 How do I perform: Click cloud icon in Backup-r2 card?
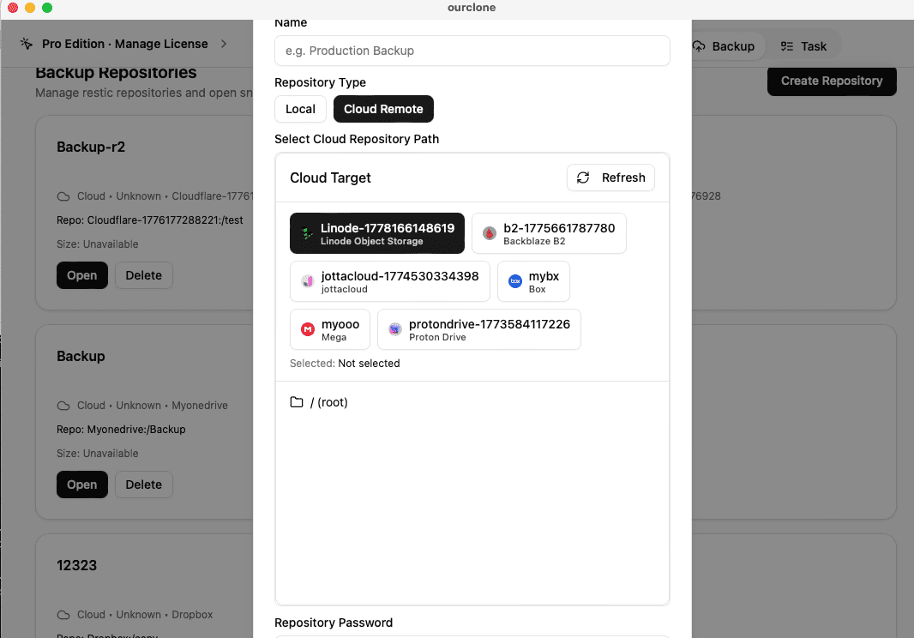pos(63,196)
